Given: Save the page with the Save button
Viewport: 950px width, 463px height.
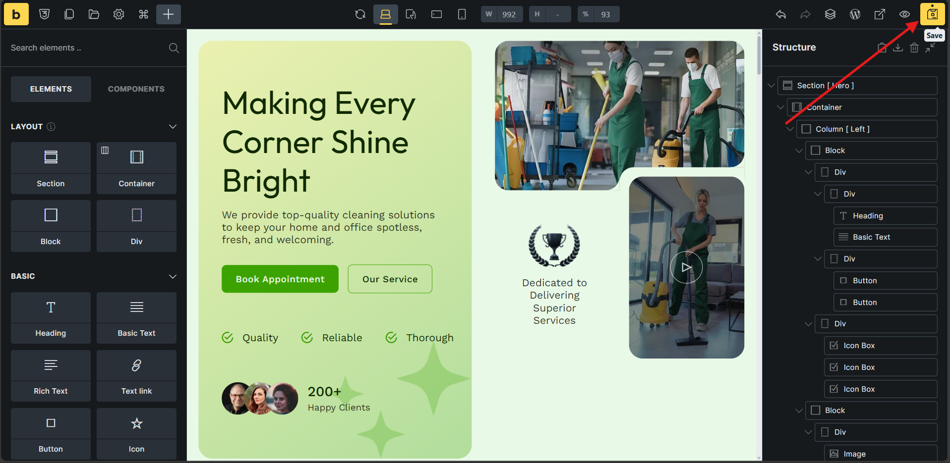Looking at the screenshot, I should [x=933, y=14].
